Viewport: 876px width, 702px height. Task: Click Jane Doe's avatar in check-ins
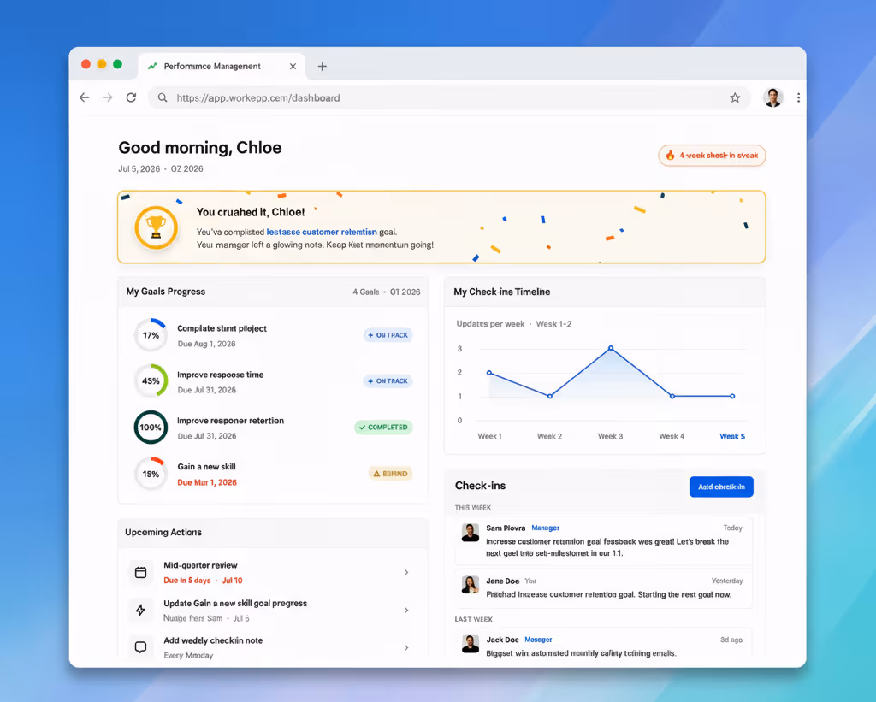click(x=471, y=585)
